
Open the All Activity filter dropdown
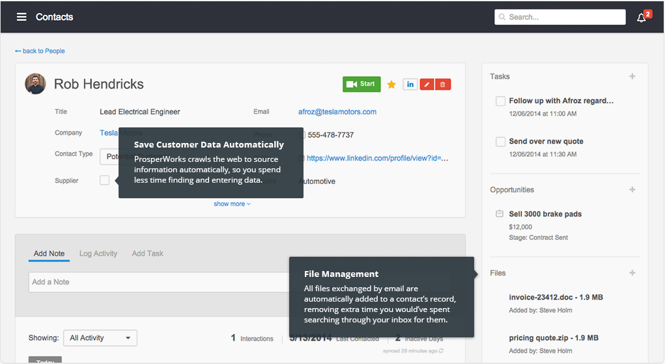(101, 338)
